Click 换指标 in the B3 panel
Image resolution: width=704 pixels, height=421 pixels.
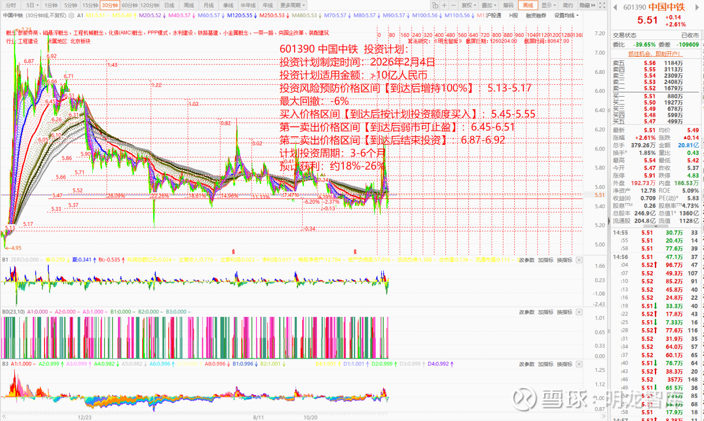click(564, 364)
